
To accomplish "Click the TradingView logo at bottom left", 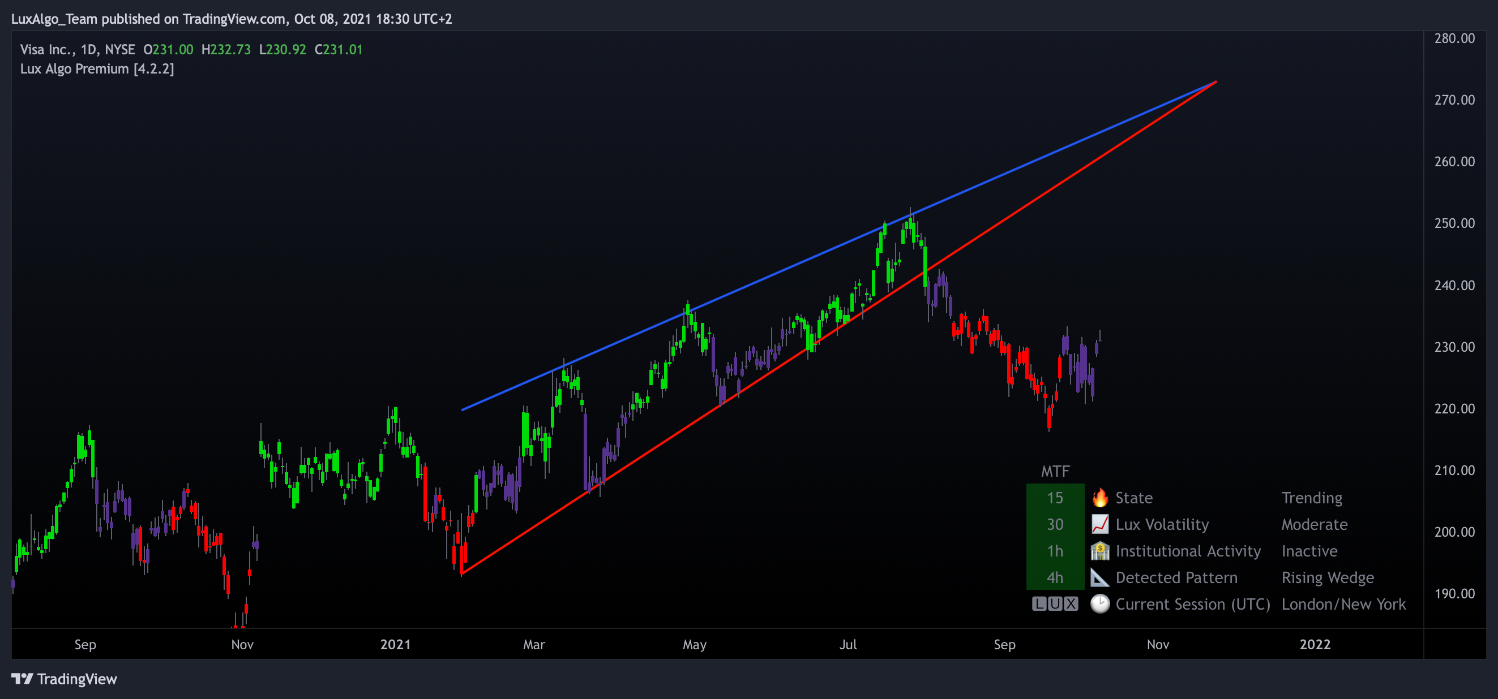I will [x=64, y=679].
